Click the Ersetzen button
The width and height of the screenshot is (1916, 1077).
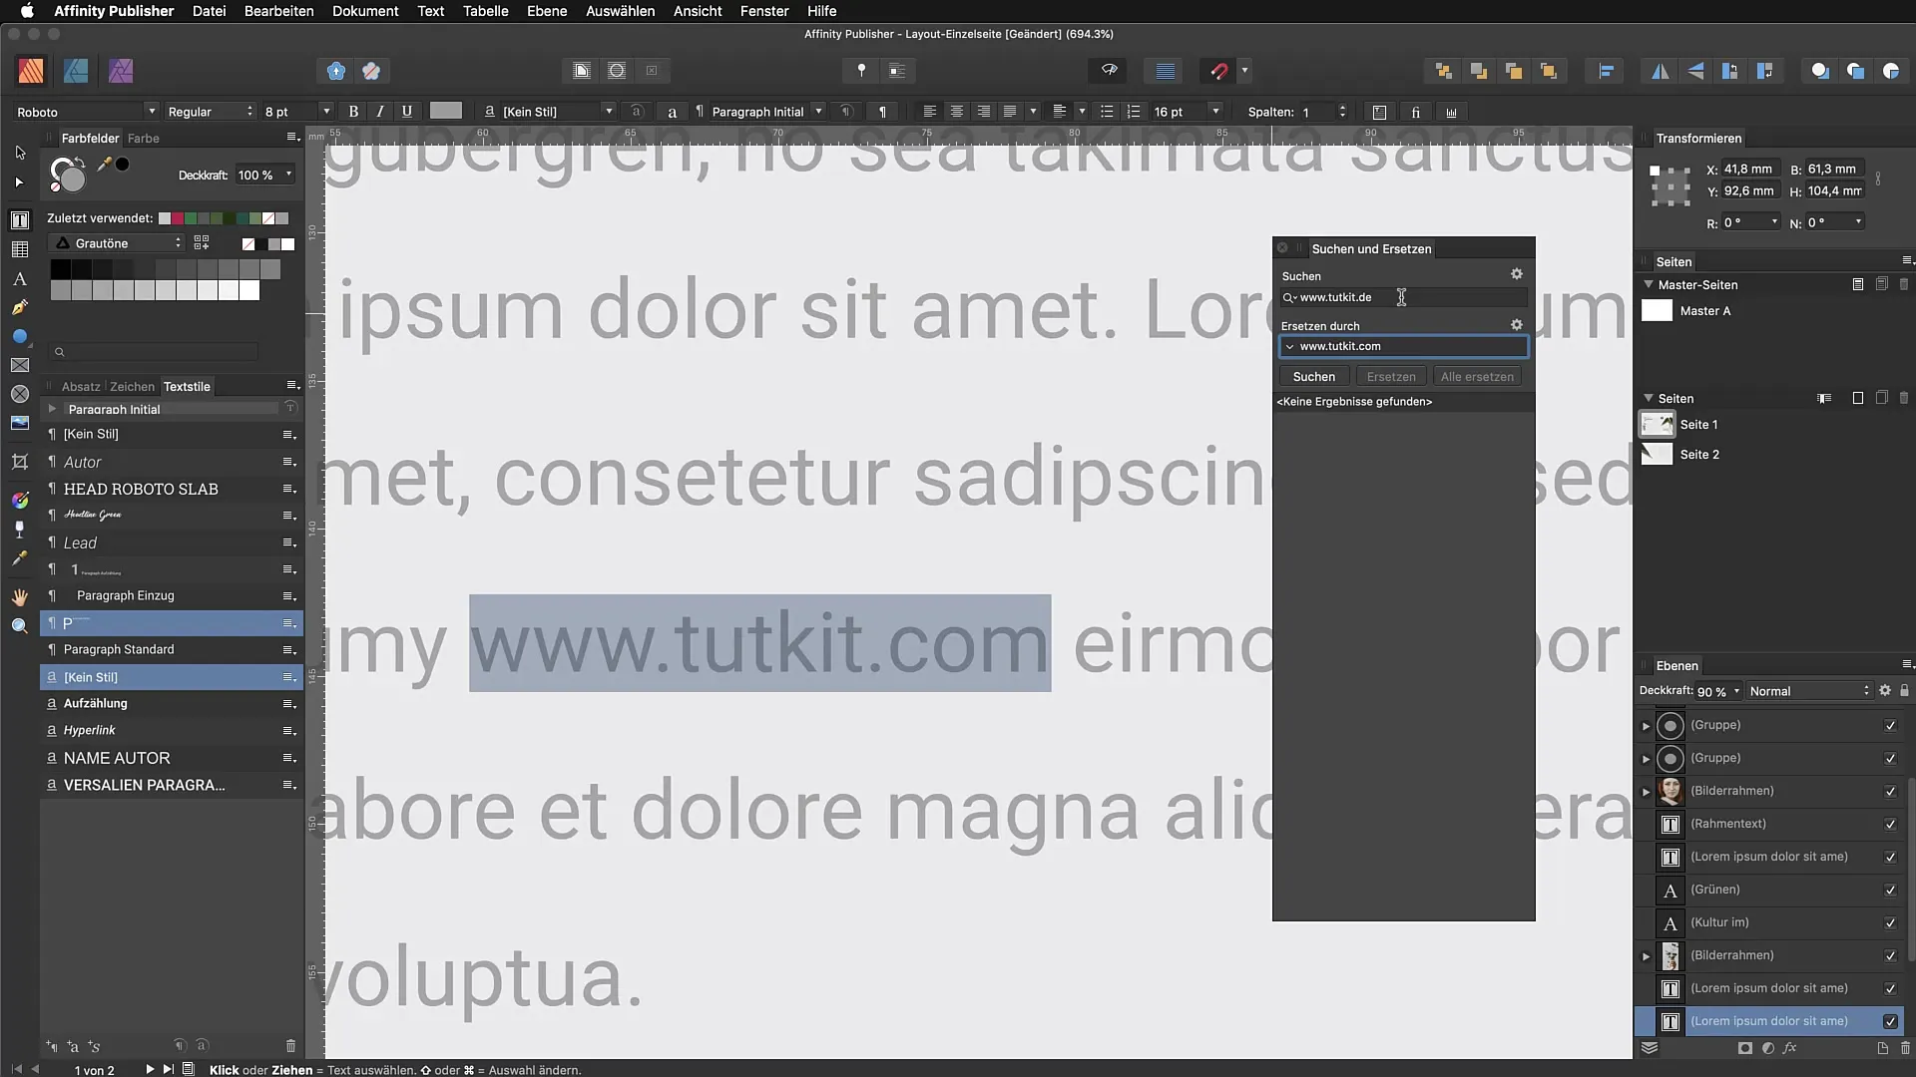pyautogui.click(x=1391, y=377)
